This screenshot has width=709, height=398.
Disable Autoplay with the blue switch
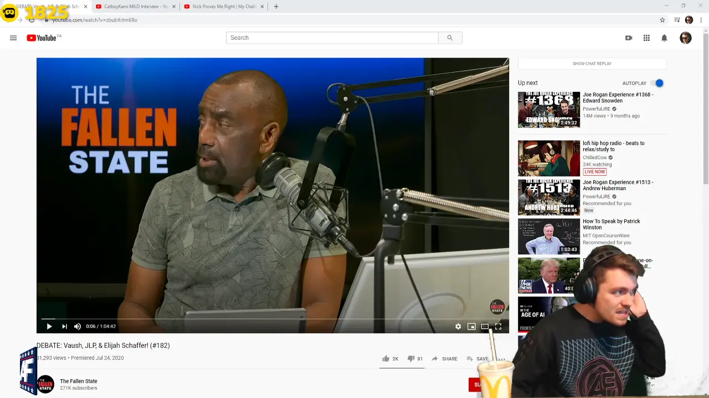pos(659,83)
